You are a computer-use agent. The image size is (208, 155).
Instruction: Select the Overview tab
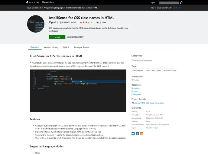(x=35, y=47)
